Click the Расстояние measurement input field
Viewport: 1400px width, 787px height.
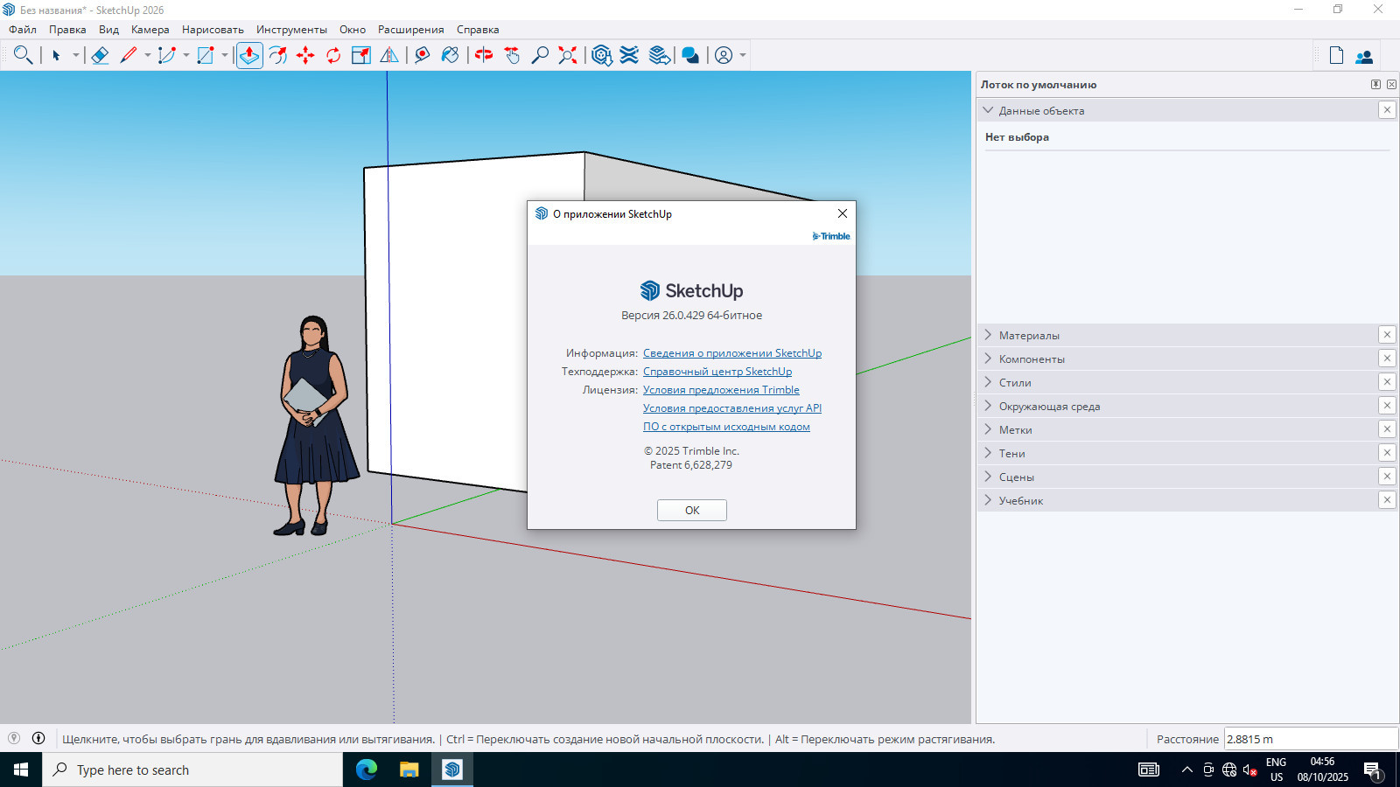point(1309,739)
